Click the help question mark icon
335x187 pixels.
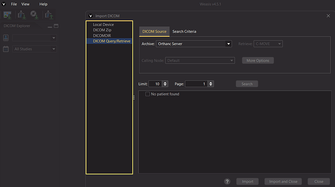click(227, 182)
